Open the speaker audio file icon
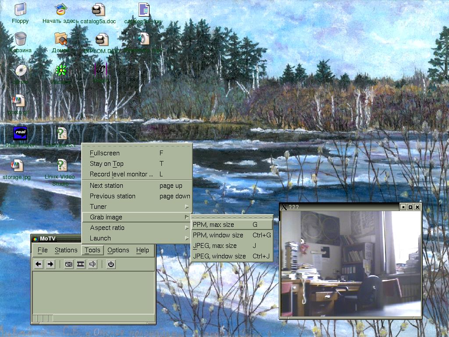This screenshot has height=337, width=449. [143, 39]
